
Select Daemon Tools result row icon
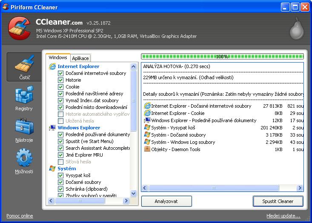click(x=147, y=149)
